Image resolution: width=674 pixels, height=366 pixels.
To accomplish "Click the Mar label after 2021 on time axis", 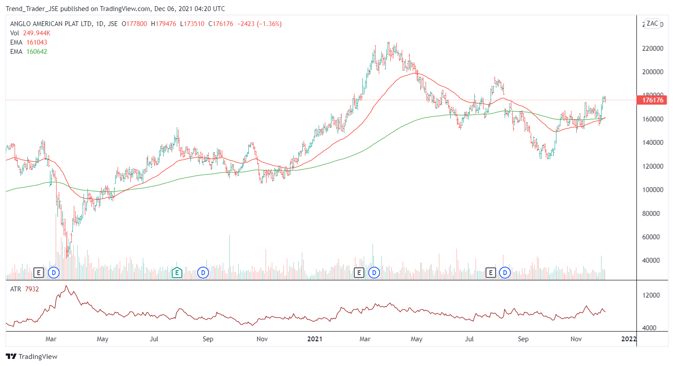I will (365, 339).
